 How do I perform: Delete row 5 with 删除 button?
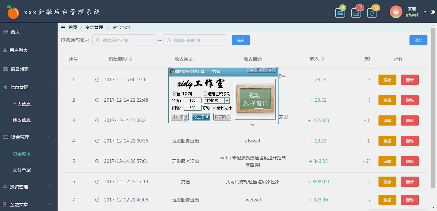point(410,161)
